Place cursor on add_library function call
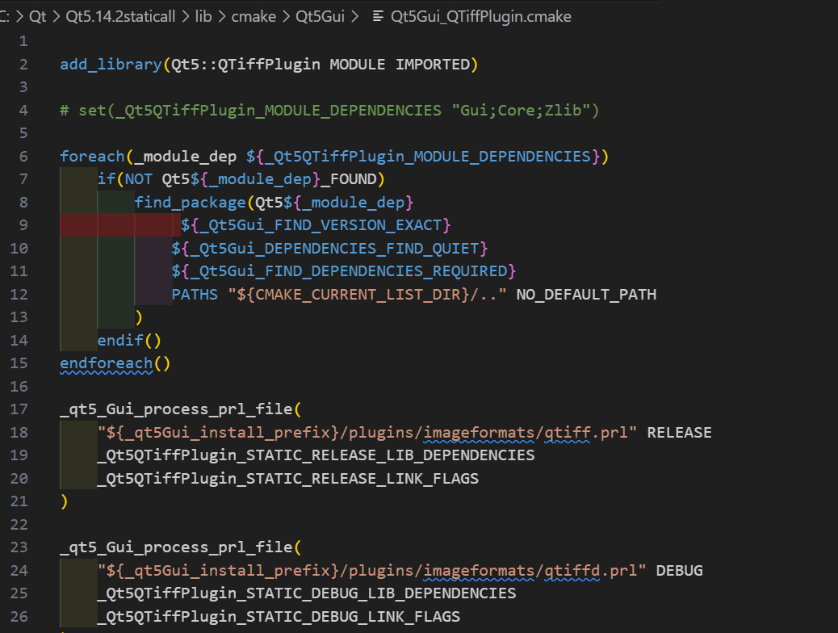Screen dimensions: 838x633 pos(111,65)
